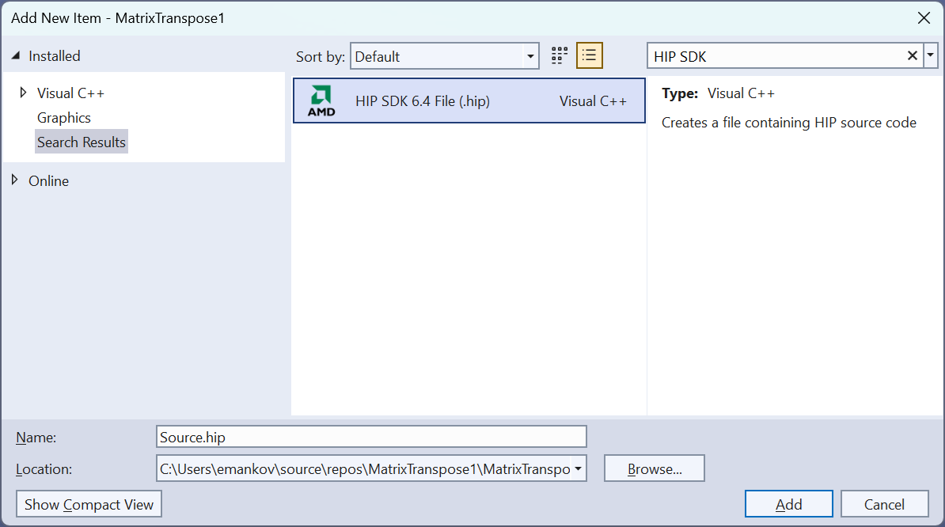The width and height of the screenshot is (945, 527).
Task: Expand the Visual C++ tree node
Action: click(24, 93)
